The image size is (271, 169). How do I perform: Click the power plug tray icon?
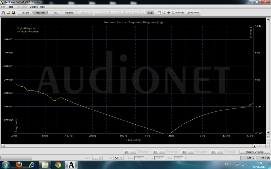[x=237, y=165]
